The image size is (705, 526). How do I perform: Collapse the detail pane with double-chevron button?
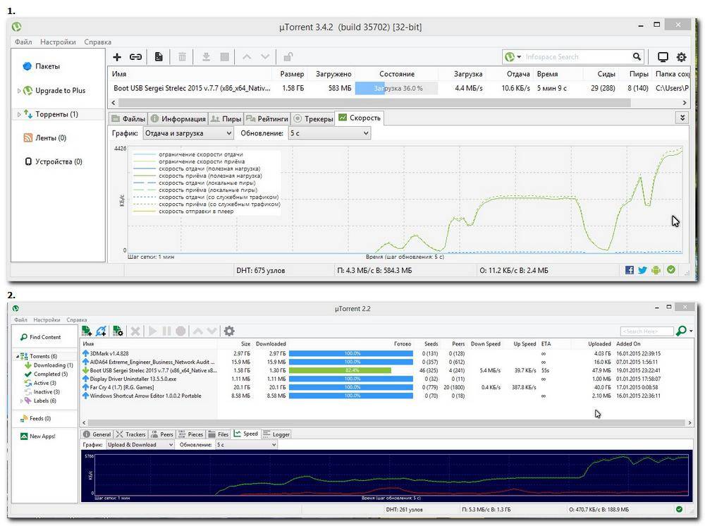682,118
